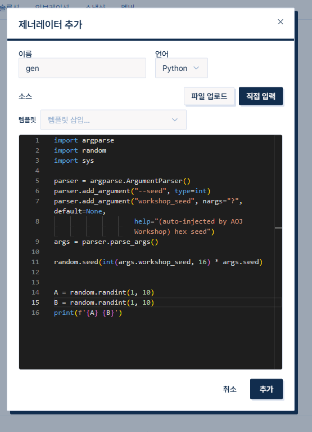The image size is (312, 432).
Task: Click 'parser = argparse.ArgumentParser()' line
Action: [x=122, y=181]
